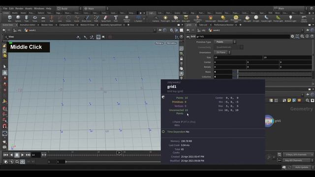Open the Edit menu
This screenshot has width=315, height=177.
click(x=11, y=8)
